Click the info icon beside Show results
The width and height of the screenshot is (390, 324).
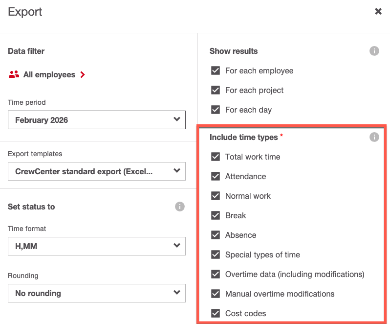click(374, 51)
